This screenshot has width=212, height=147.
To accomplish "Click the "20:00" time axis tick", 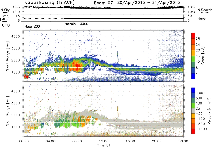I will [157, 141].
